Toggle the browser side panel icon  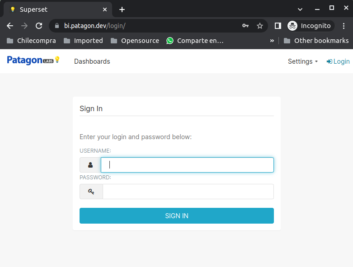(x=278, y=26)
